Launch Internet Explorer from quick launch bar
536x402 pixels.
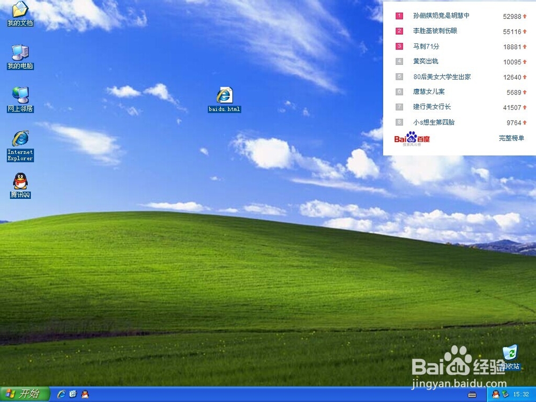[62, 394]
